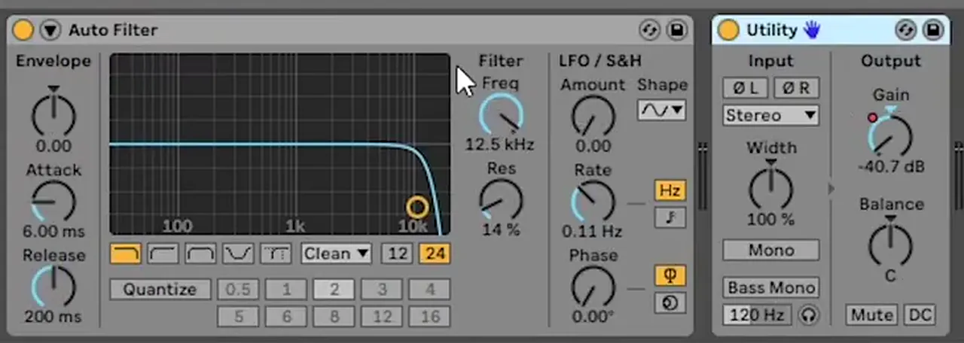Select the high-pass filter type icon
The height and width of the screenshot is (343, 964).
pos(163,253)
